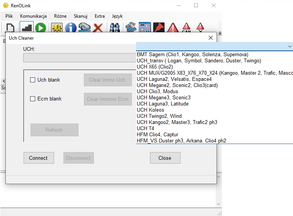Click the red pin on black icon

click(x=158, y=27)
